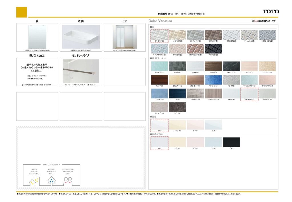
Task: Select the black bathtub apron swatch
Action: coord(231,142)
